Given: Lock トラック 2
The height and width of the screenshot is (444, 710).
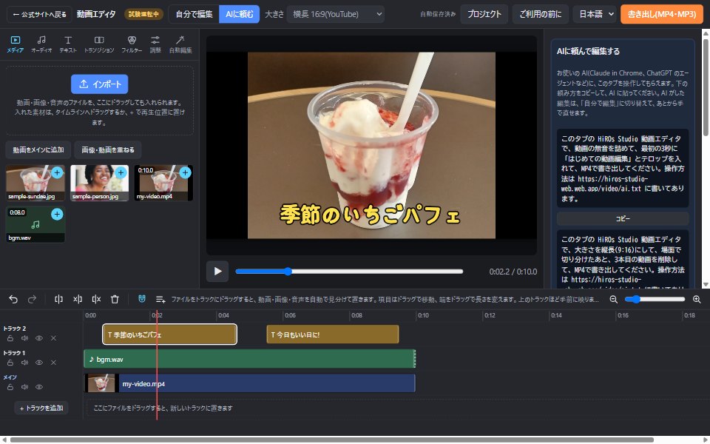Looking at the screenshot, I should pos(10,338).
